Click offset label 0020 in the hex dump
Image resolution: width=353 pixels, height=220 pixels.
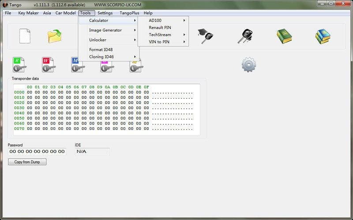point(19,103)
